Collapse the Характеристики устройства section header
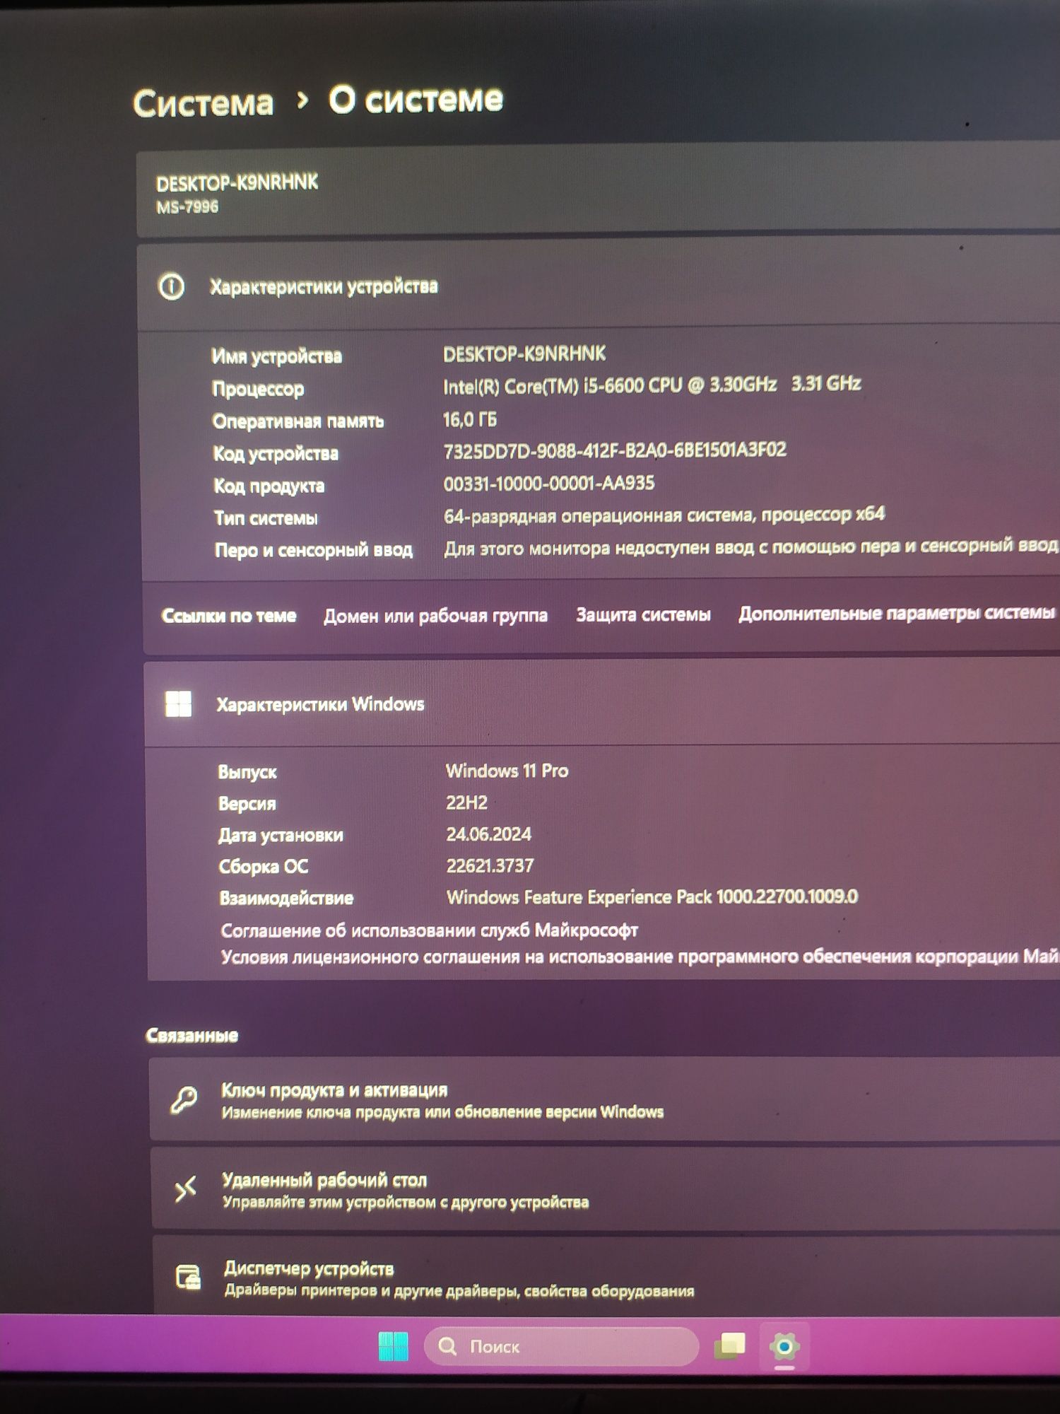Image resolution: width=1060 pixels, height=1414 pixels. pyautogui.click(x=598, y=286)
